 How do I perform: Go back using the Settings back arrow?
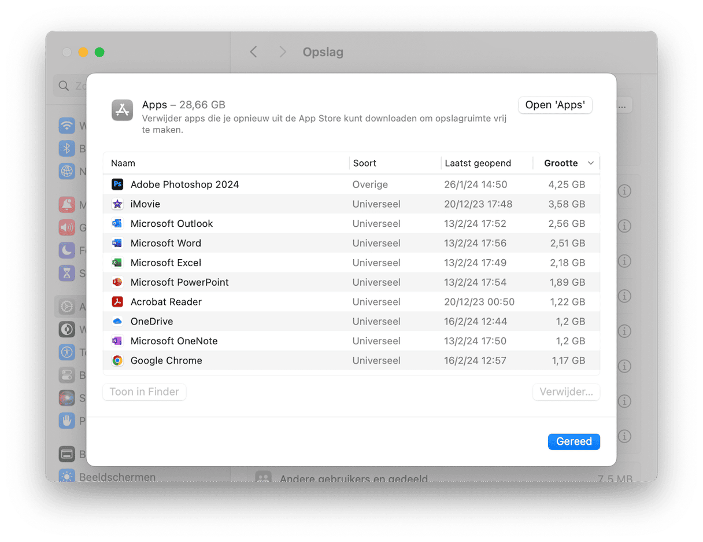tap(253, 52)
